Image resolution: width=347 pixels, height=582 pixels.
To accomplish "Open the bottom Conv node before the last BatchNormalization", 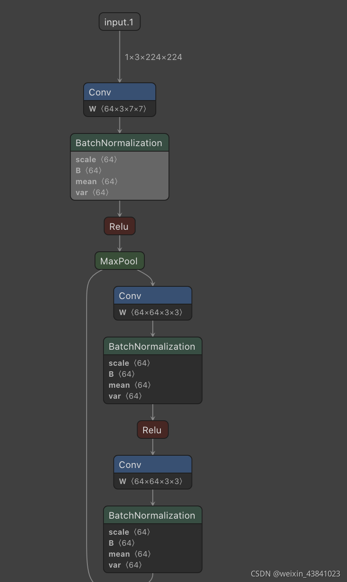I will click(152, 465).
